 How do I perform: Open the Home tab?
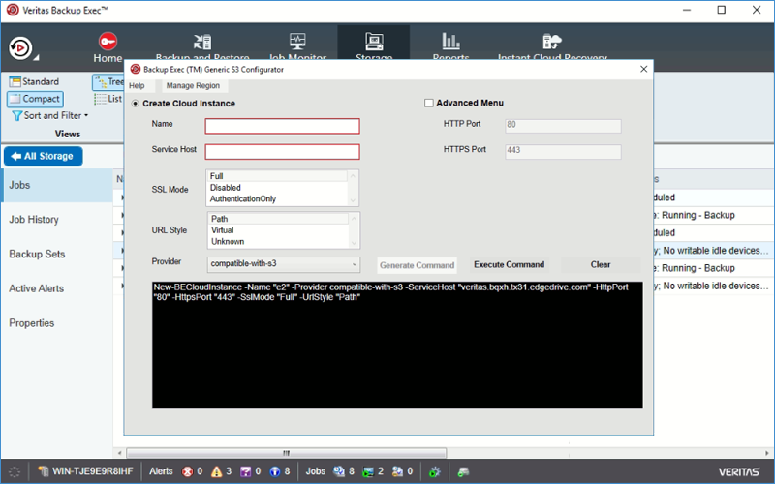click(108, 47)
